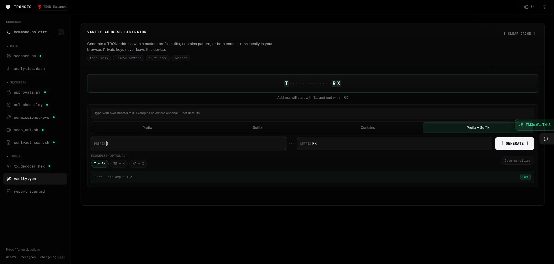Click the EXAMPLES (OPTIONAL) label
This screenshot has width=554, height=264.
pyautogui.click(x=109, y=156)
